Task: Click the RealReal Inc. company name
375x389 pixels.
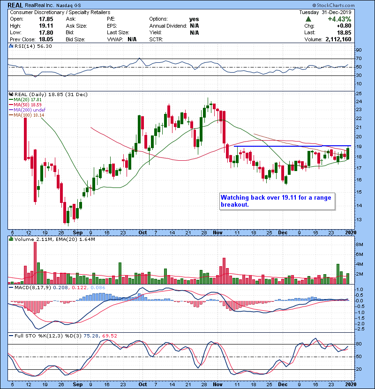Action: [39, 5]
